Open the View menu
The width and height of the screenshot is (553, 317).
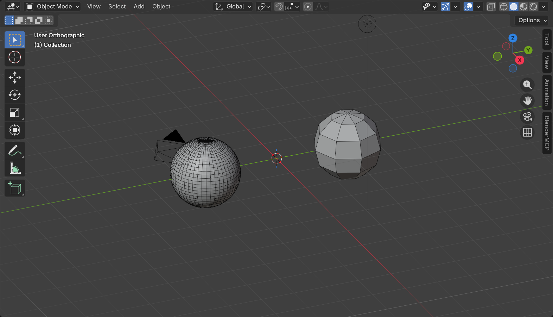coord(94,6)
